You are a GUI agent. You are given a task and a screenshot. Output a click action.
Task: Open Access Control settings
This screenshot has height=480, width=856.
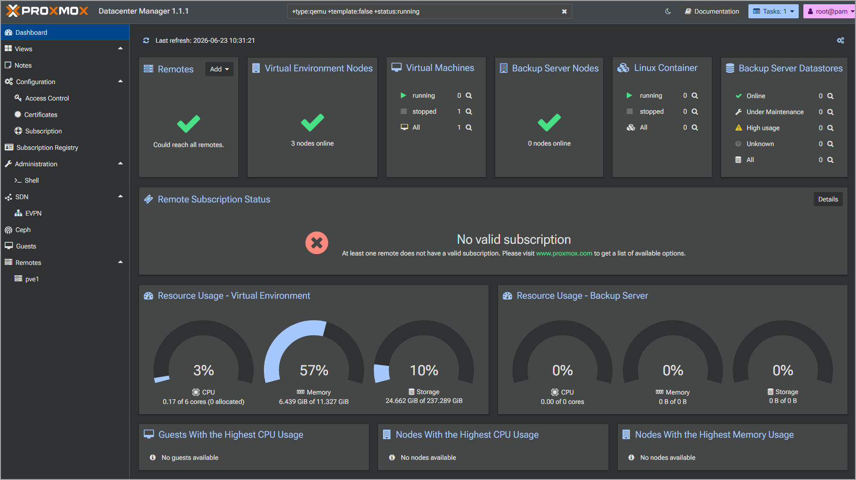point(65,98)
